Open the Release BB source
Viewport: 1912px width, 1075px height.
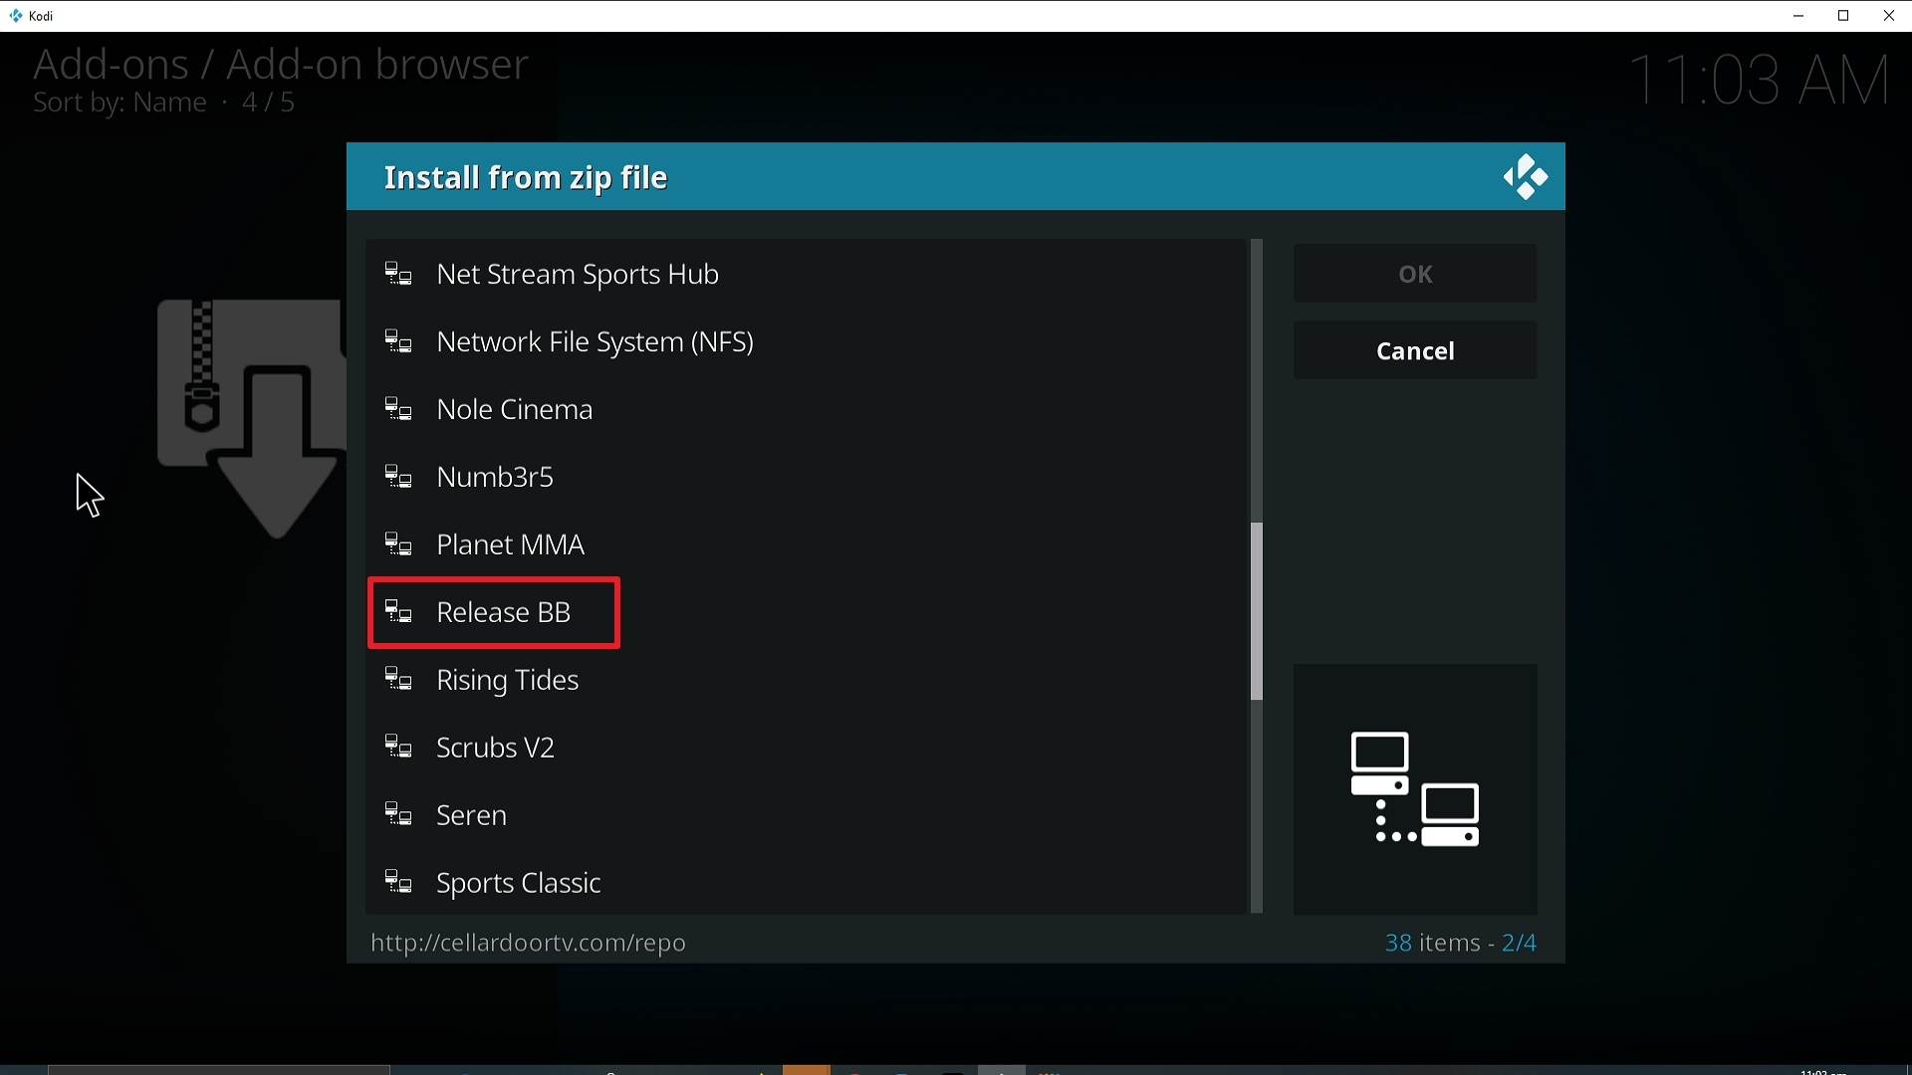tap(806, 612)
